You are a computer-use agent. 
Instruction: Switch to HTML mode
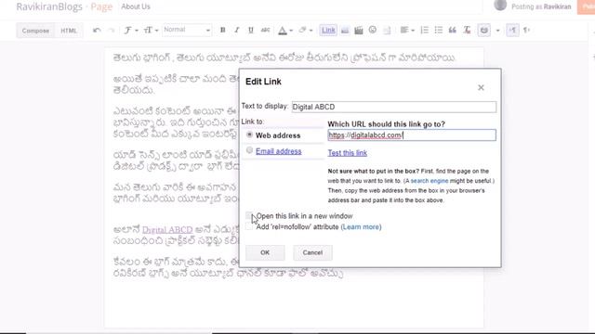[x=69, y=31]
